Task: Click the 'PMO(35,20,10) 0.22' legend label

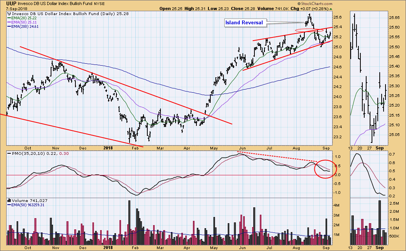Action: (x=35, y=154)
